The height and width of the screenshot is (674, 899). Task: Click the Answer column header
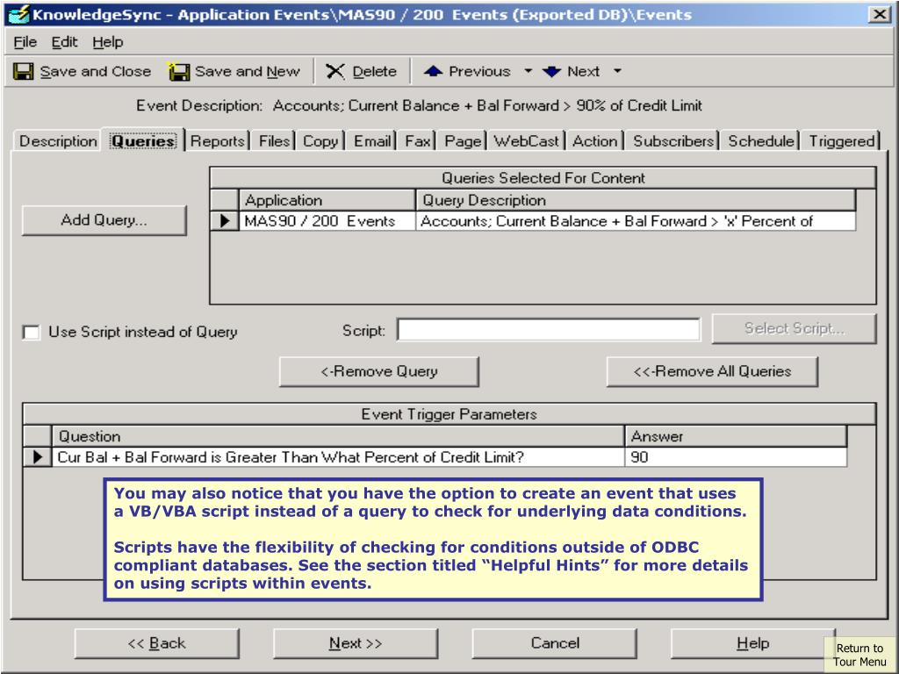(736, 436)
